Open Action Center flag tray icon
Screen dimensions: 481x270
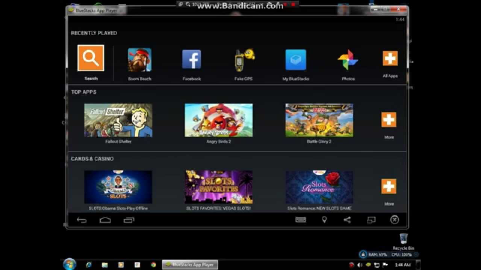[x=385, y=265]
